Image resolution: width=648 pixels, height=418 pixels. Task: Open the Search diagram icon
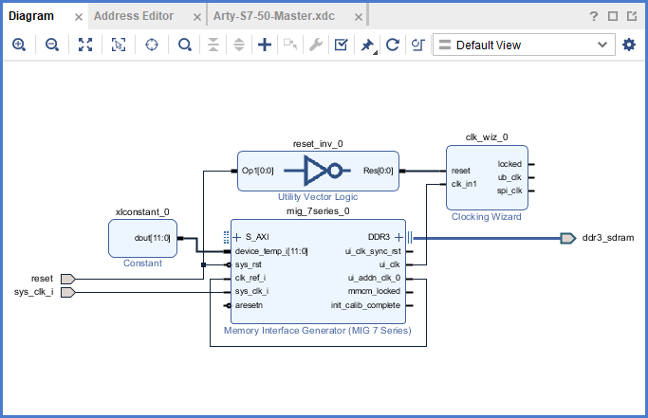185,45
